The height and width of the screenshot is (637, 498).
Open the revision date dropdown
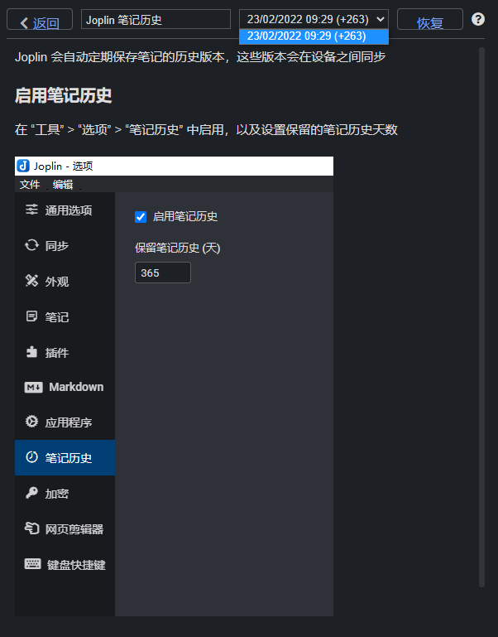tap(314, 19)
